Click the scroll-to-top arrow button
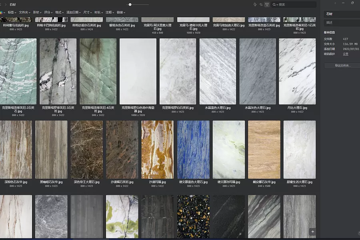Image resolution: width=360 pixels, height=240 pixels. 313,232
